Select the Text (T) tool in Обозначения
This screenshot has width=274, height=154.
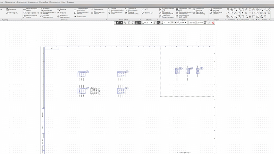[250, 10]
